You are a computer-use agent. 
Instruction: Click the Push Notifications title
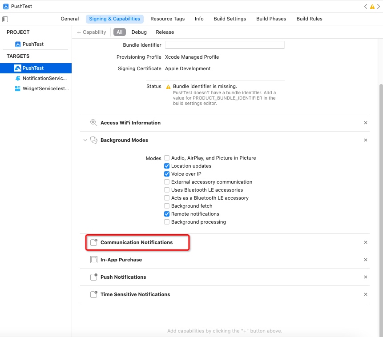[123, 277]
